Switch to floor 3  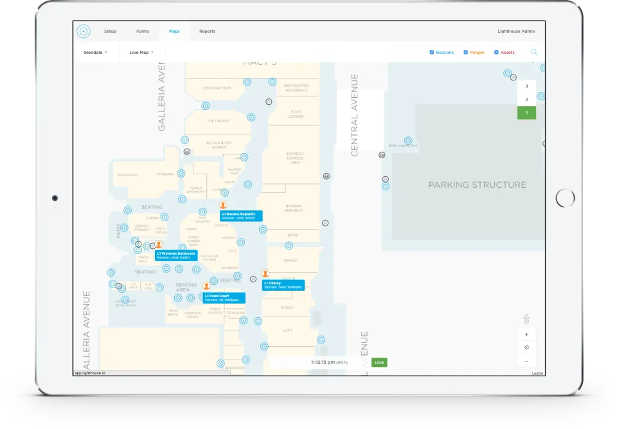tap(526, 86)
